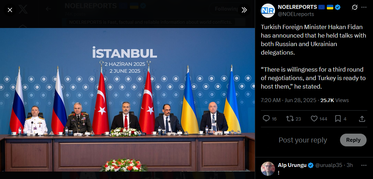Image resolution: width=373 pixels, height=179 pixels.
Task: Click the X logo in the dimmed sidebar
Action: pyautogui.click(x=23, y=10)
